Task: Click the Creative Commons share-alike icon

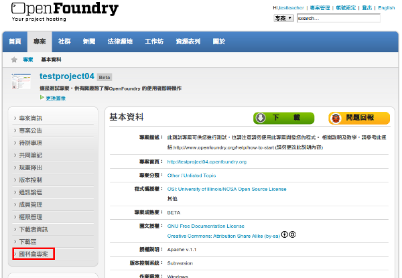Action: pyautogui.click(x=292, y=234)
